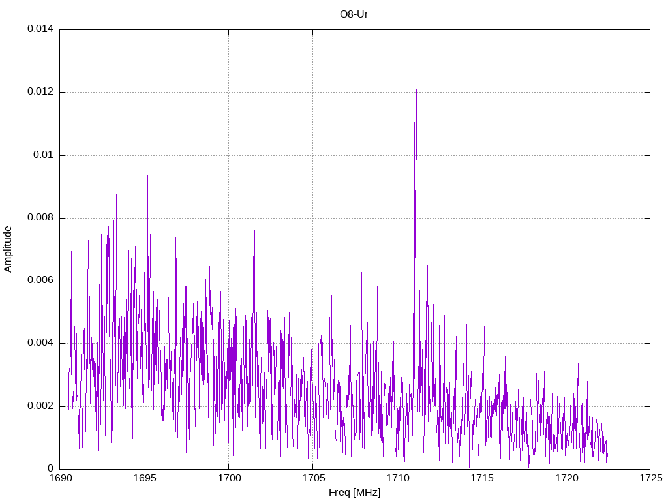Click the plot title O8-Ur
668x501 pixels.
point(354,14)
